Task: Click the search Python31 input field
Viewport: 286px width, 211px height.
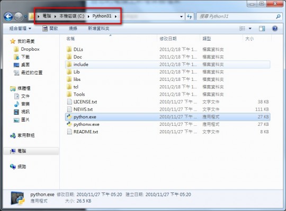Action: tap(237, 16)
